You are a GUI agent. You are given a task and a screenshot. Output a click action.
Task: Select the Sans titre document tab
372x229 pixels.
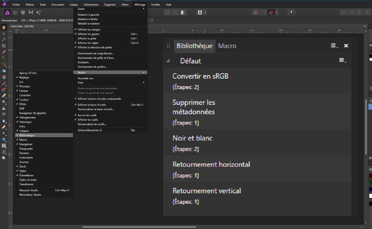pos(22,26)
